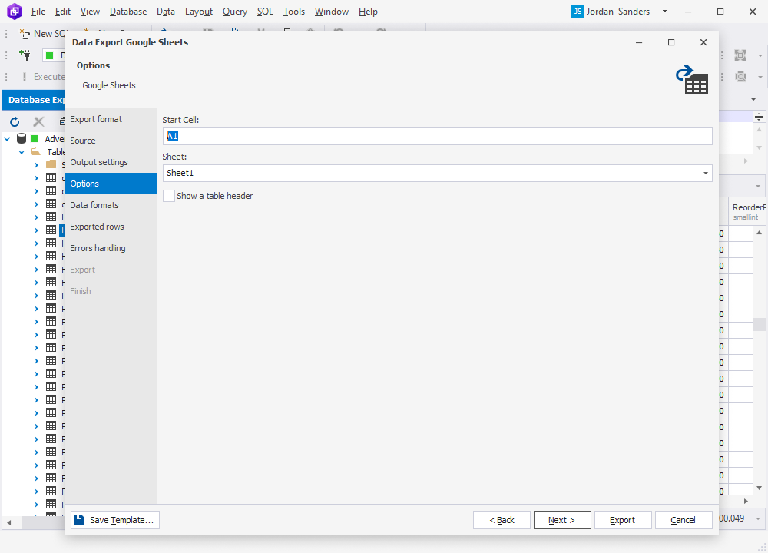Click the Database Explorer scroll left arrow
Image resolution: width=768 pixels, height=553 pixels.
(x=8, y=522)
